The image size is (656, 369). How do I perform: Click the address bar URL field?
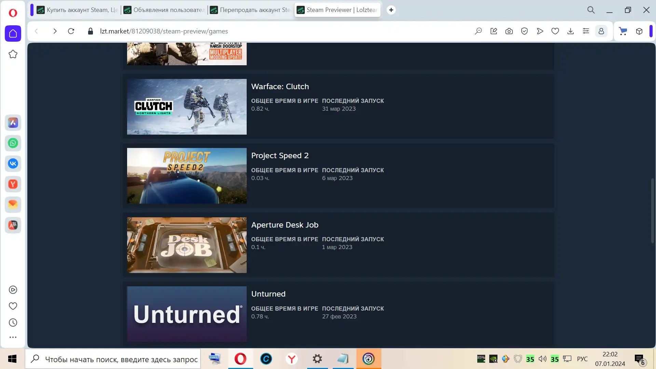pyautogui.click(x=164, y=31)
